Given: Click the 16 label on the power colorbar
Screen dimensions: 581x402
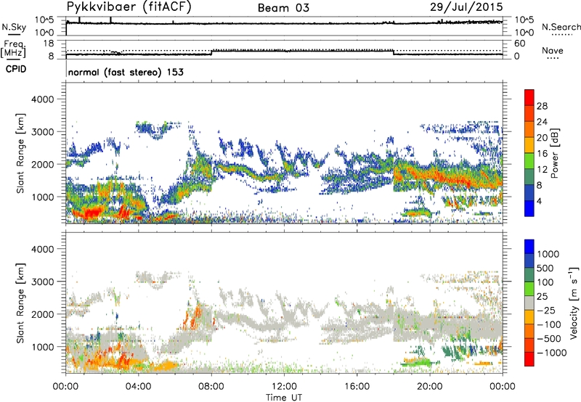Looking at the screenshot, I should pos(542,154).
